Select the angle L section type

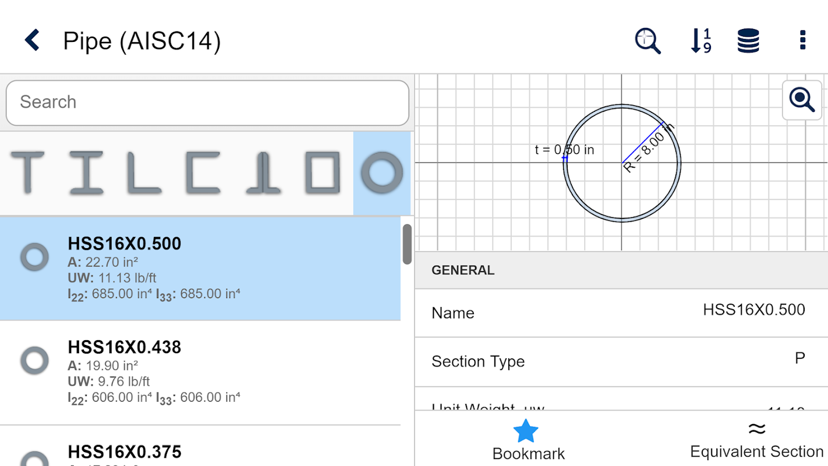pos(144,172)
